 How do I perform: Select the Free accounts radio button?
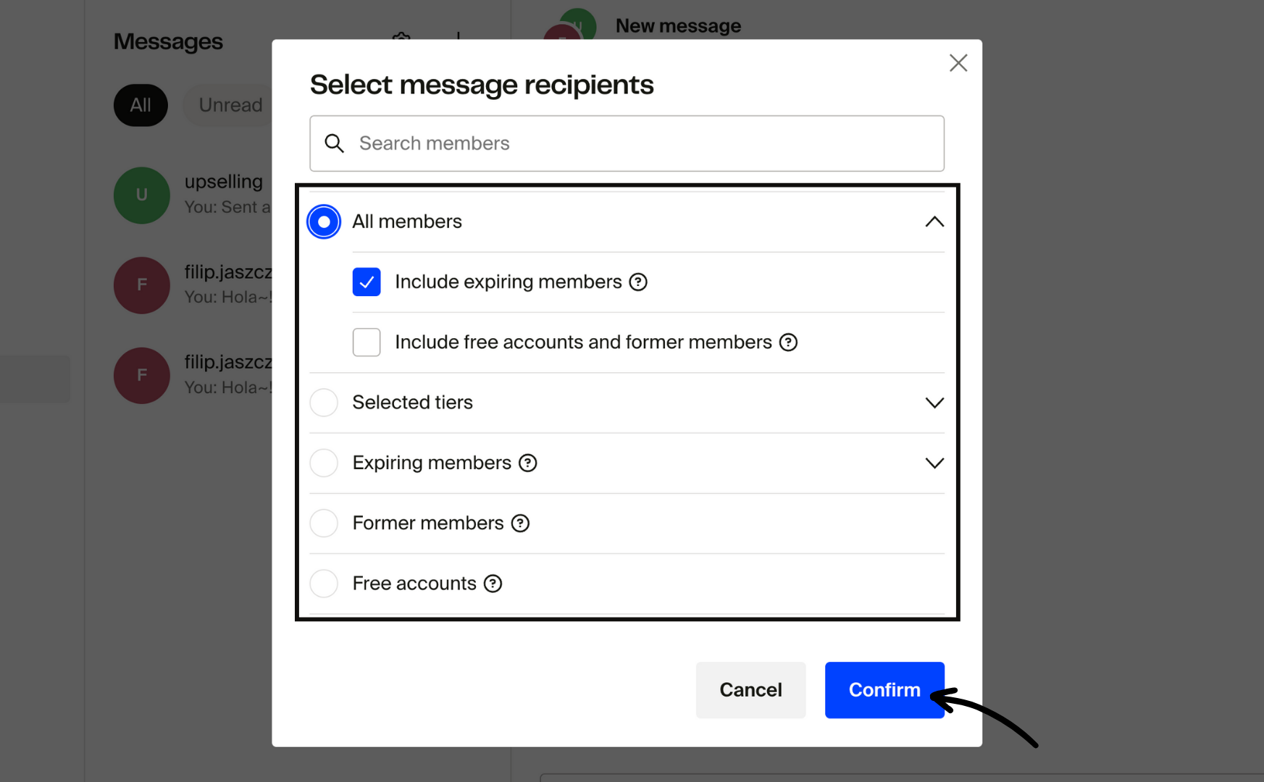[x=324, y=583]
